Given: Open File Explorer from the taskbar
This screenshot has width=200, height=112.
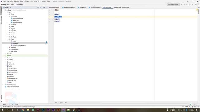Looking at the screenshot, I should (x=28, y=110).
